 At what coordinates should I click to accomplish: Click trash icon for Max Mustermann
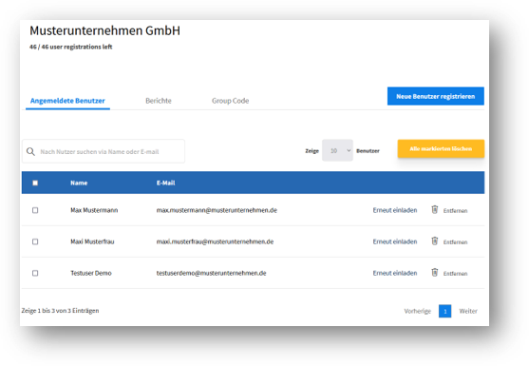(435, 210)
